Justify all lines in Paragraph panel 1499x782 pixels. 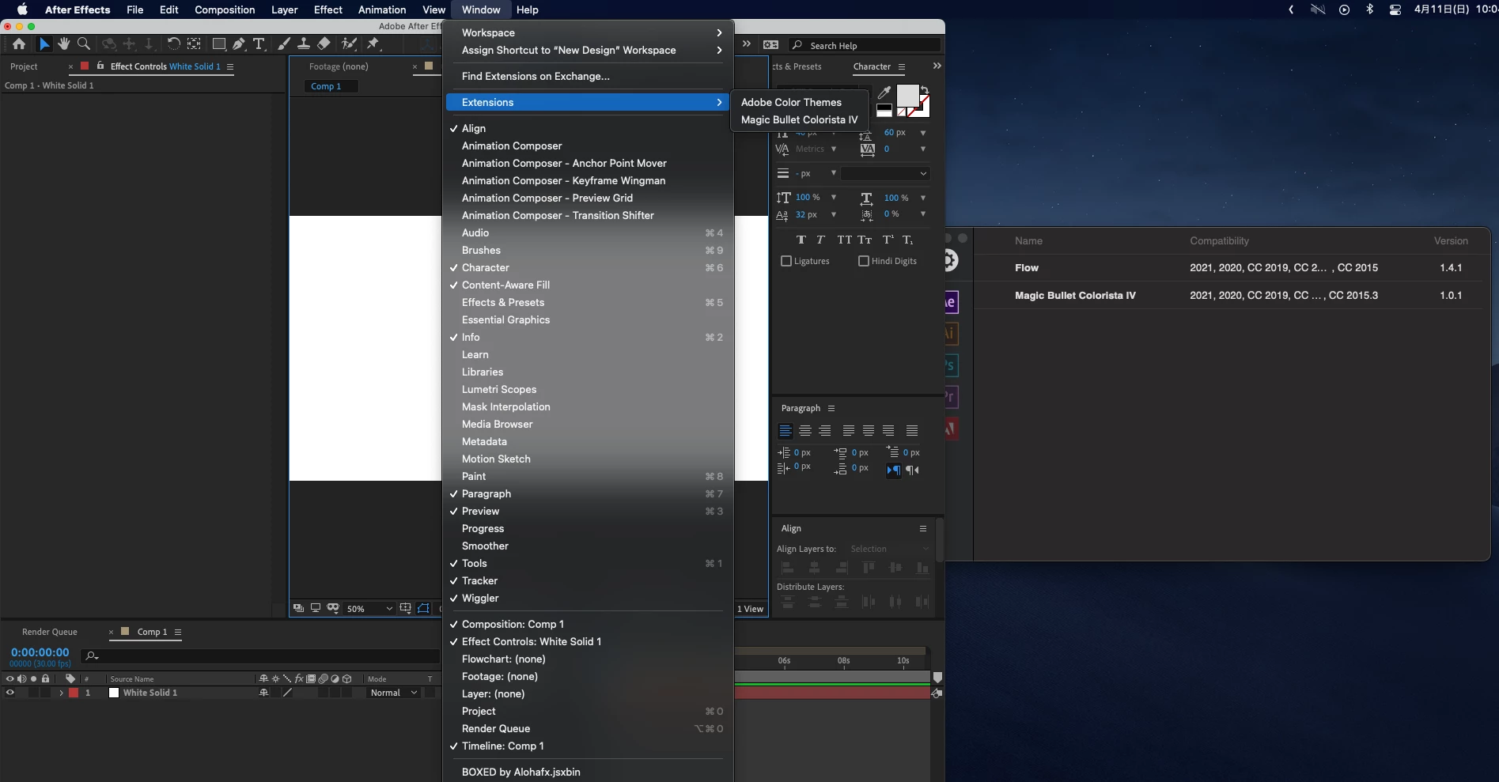pyautogui.click(x=912, y=431)
